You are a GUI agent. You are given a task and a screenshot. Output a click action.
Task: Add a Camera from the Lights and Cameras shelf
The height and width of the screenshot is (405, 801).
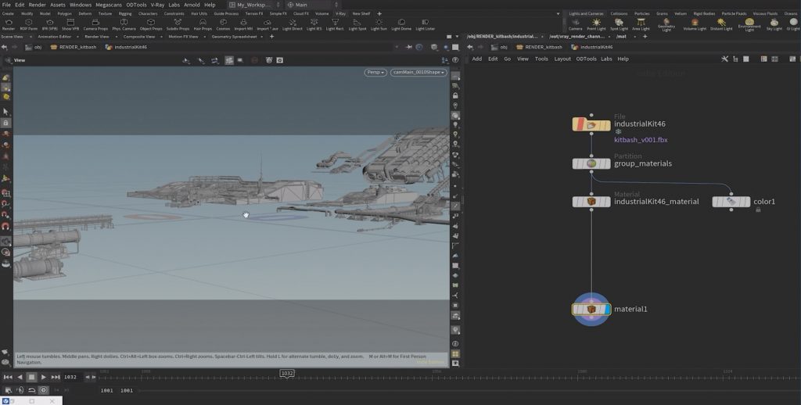[576, 23]
